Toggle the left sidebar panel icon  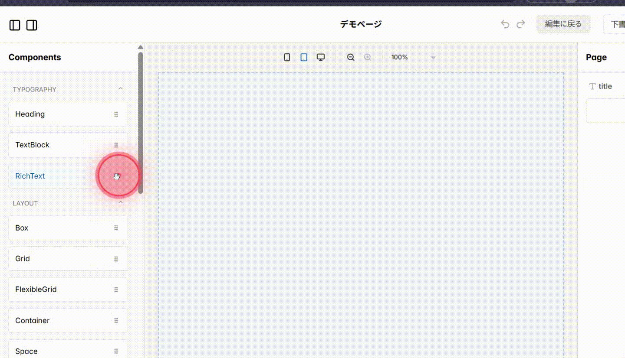pos(14,25)
